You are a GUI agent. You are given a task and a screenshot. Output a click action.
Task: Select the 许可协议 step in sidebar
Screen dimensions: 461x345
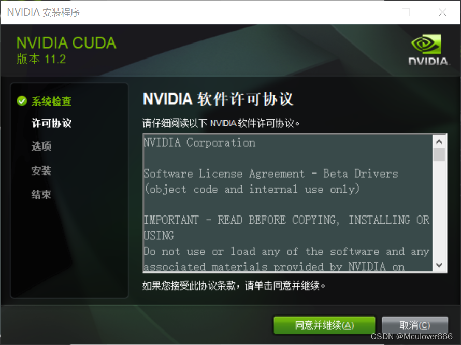[x=51, y=123]
